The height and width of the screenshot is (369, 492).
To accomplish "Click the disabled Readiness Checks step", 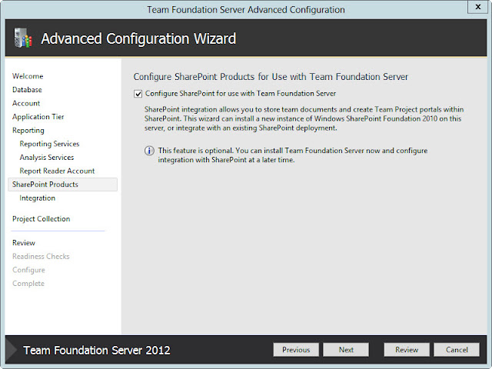I will [x=41, y=256].
